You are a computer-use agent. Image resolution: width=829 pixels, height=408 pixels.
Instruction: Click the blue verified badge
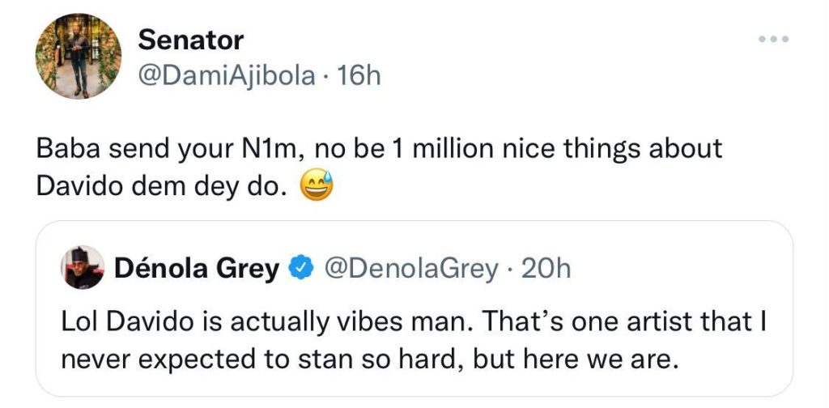click(x=301, y=268)
